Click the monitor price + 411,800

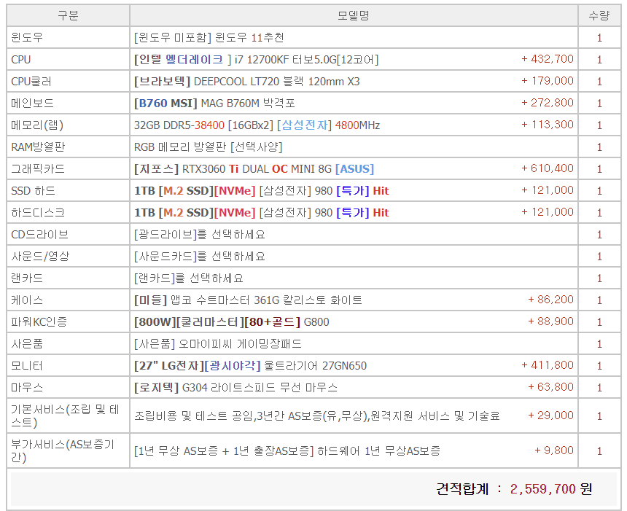click(548, 364)
